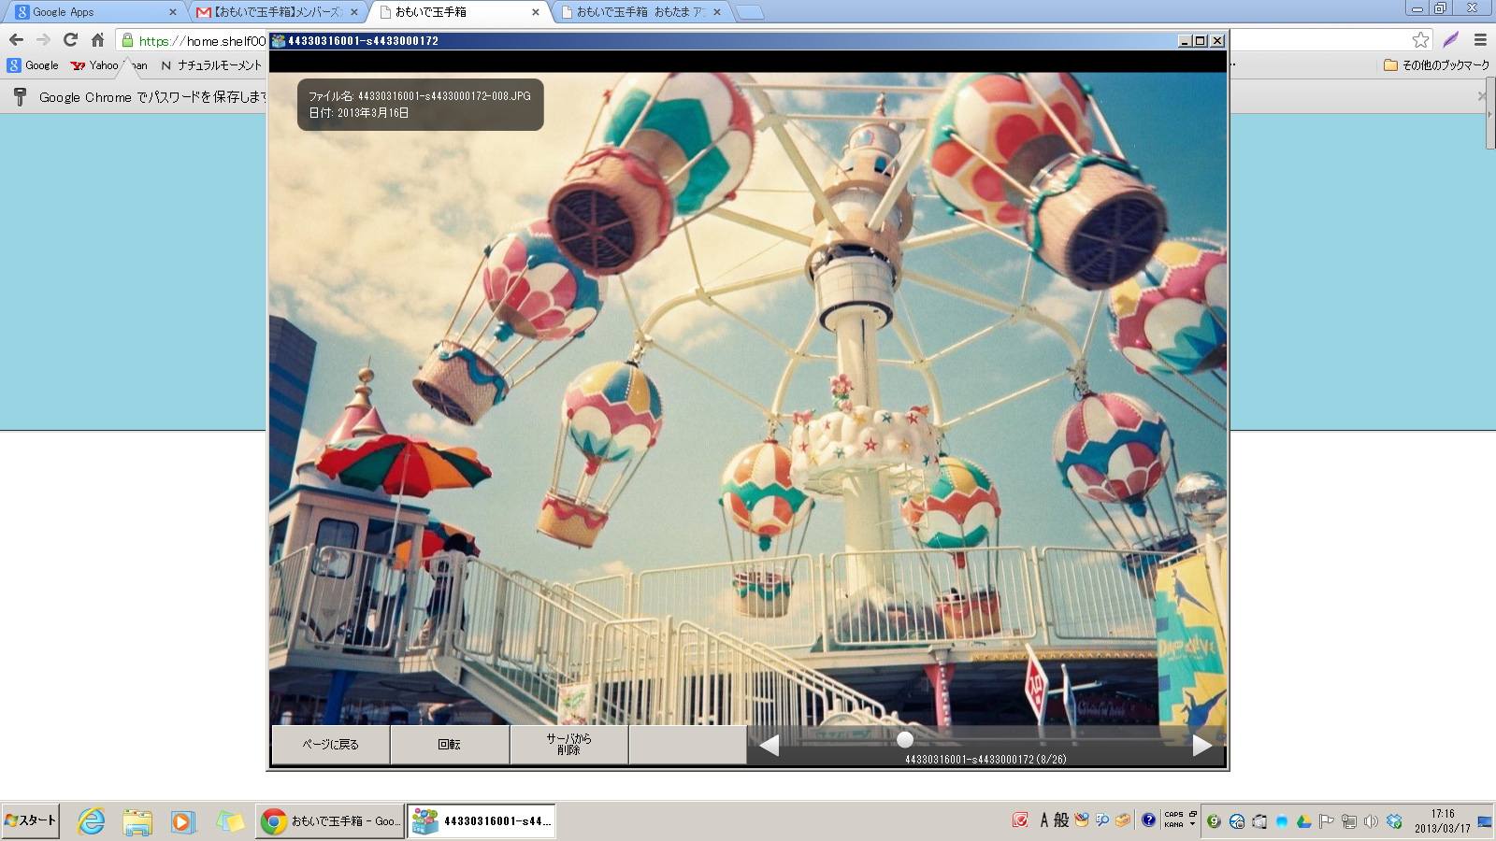
Task: Go to the next photo
Action: (x=1202, y=745)
